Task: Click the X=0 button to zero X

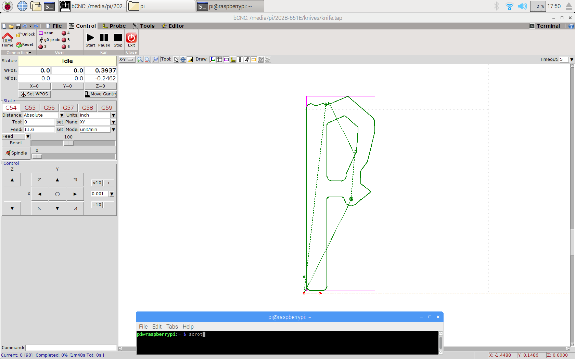Action: pos(34,86)
